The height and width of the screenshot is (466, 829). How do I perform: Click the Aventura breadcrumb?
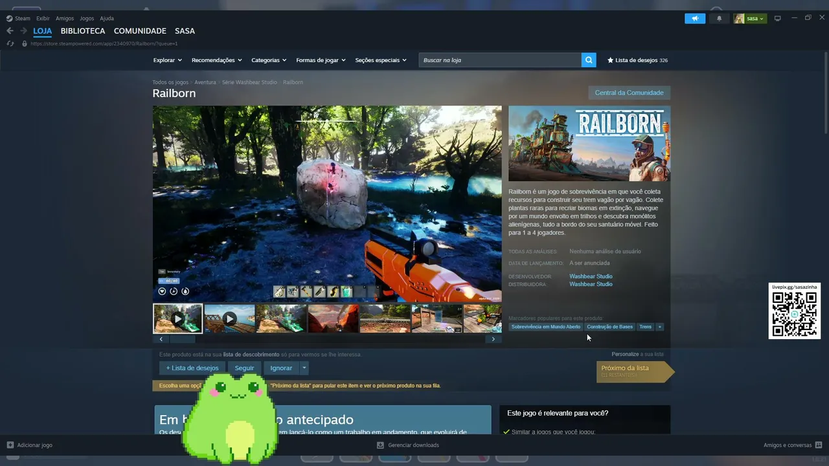205,82
